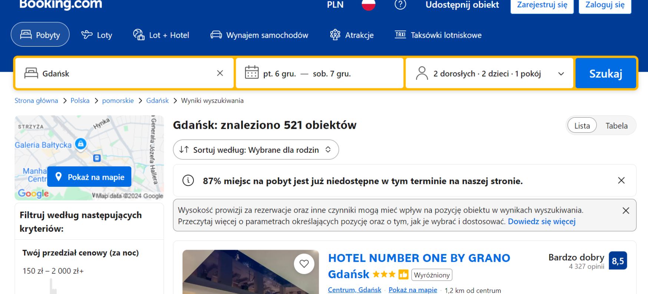Click the Taksówki TAXI icon
Screen dimensions: 648x294
400,35
